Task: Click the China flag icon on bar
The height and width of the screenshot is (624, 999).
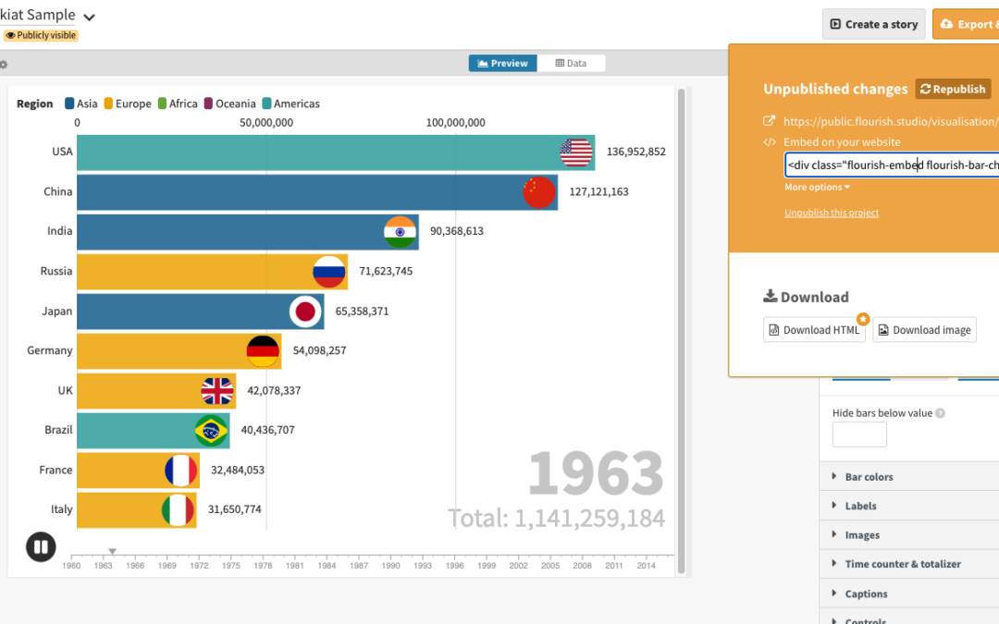Action: (539, 192)
